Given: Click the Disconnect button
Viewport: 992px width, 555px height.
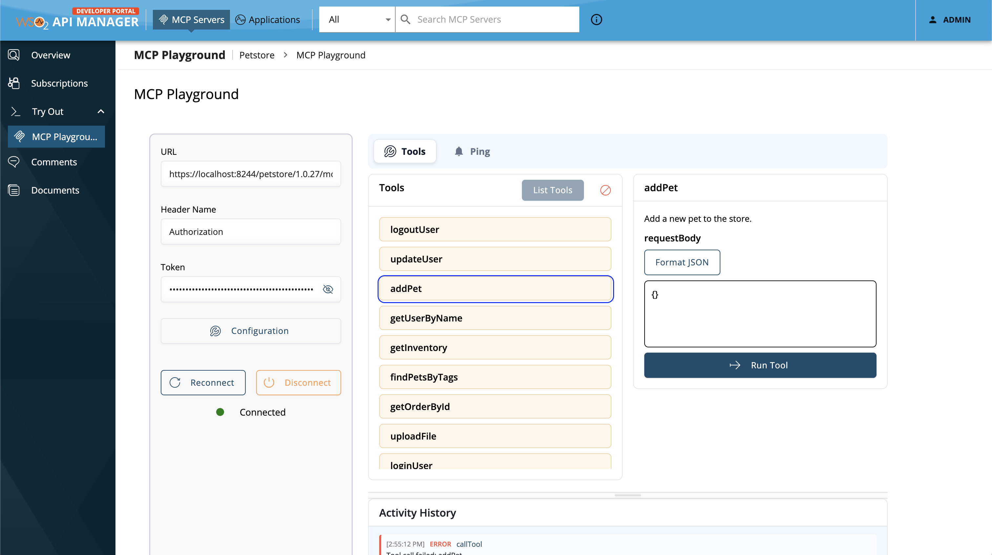Looking at the screenshot, I should 298,382.
